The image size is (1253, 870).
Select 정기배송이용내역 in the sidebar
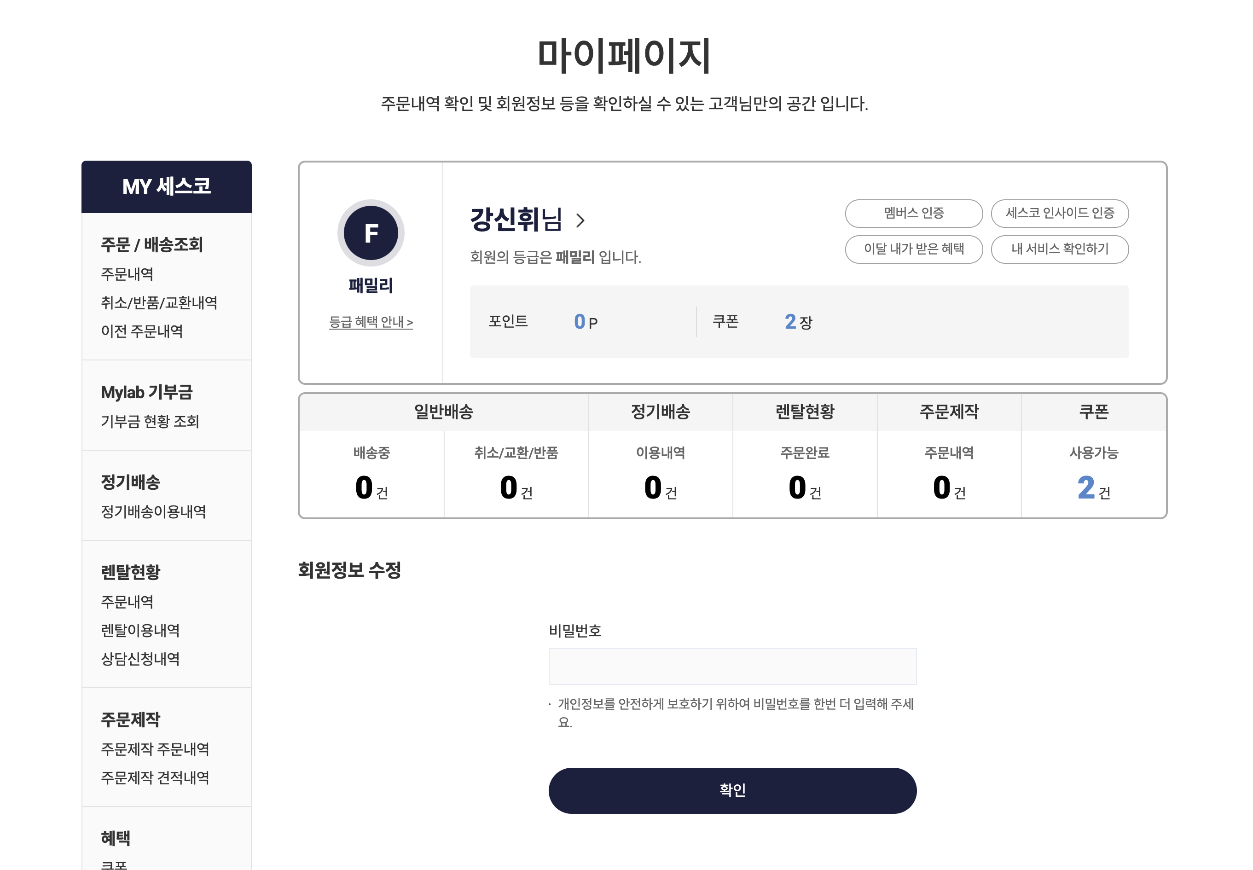click(153, 511)
